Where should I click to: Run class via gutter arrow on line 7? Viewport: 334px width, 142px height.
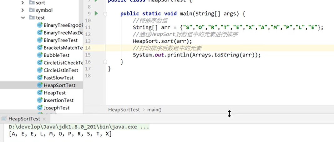pyautogui.click(x=96, y=1)
